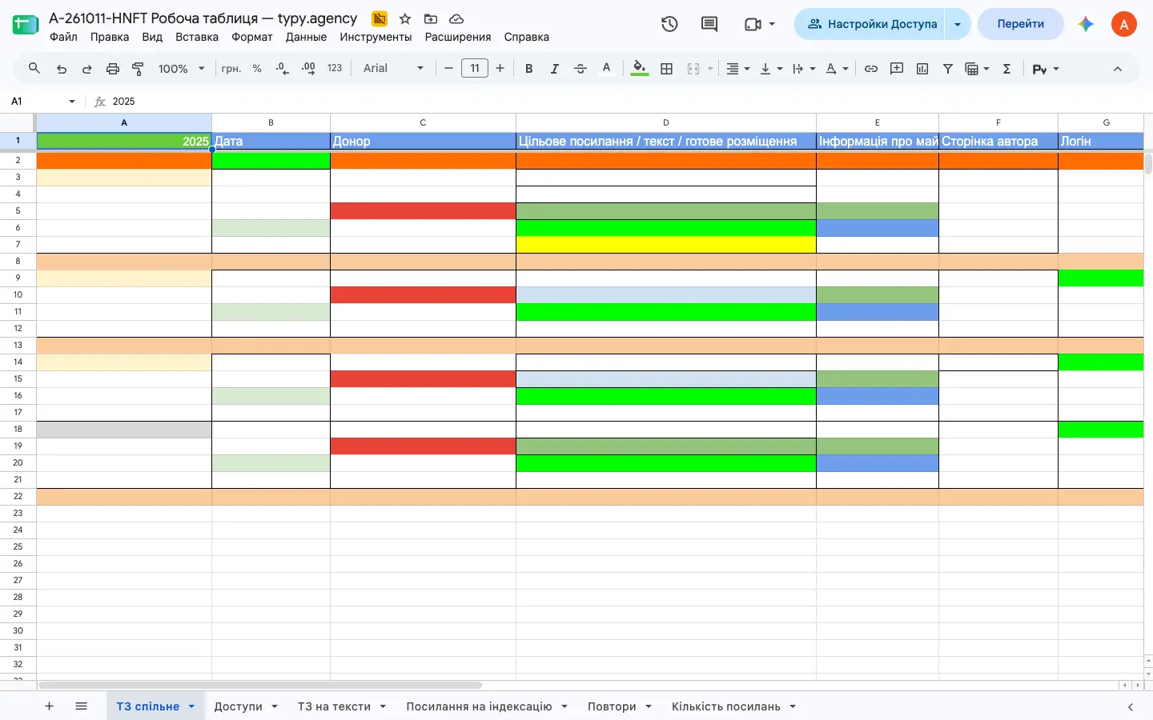Open the search menus magnifier tool

coord(34,69)
